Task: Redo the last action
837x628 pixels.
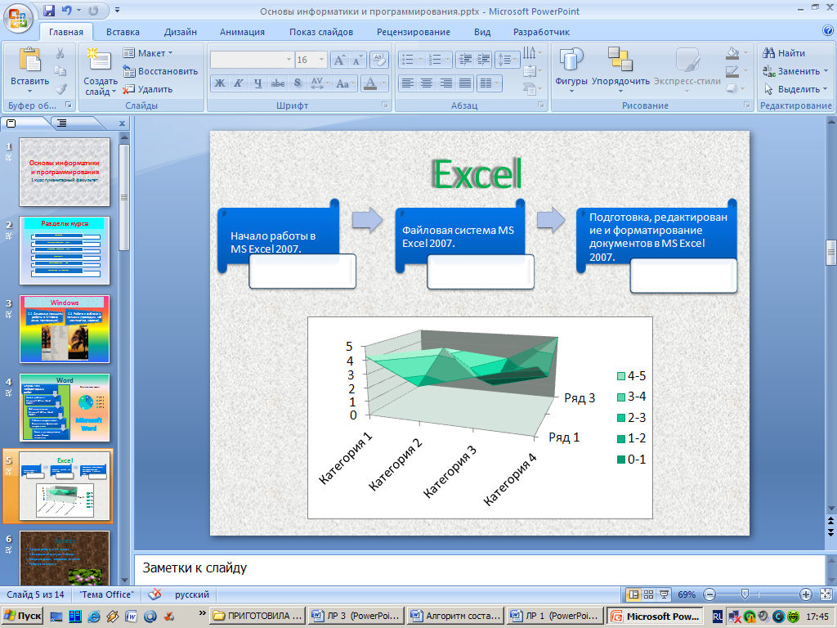Action: click(93, 10)
